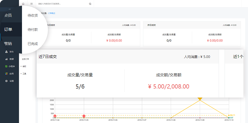The height and width of the screenshot is (123, 248).
Task: Open 待付款 orders submenu entry
Action: pyautogui.click(x=33, y=29)
